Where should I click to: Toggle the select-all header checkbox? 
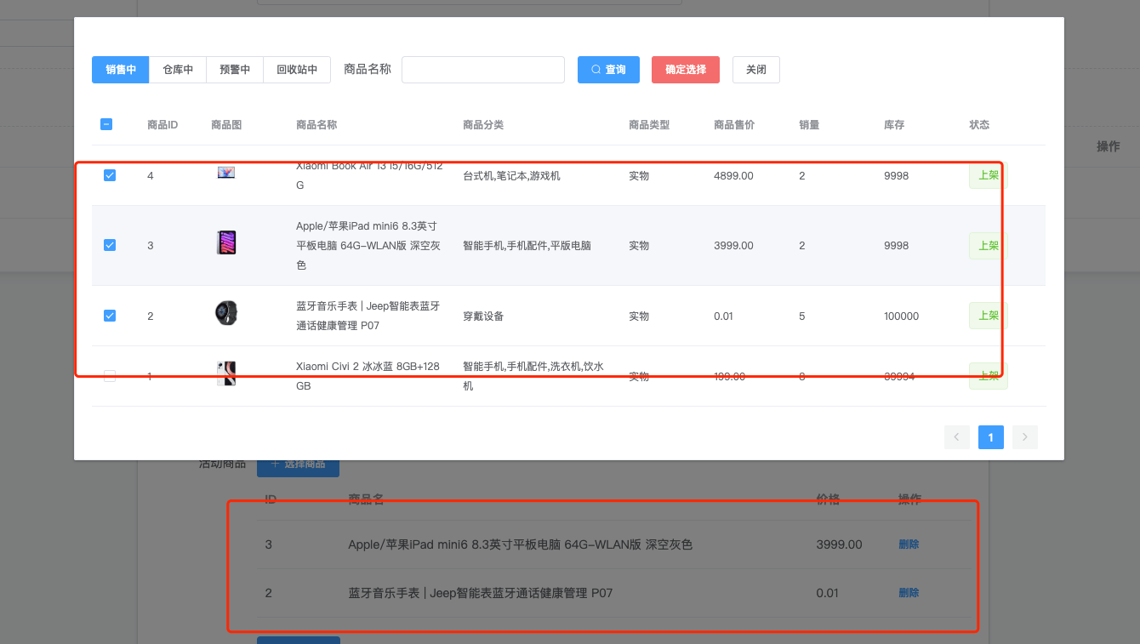[106, 124]
